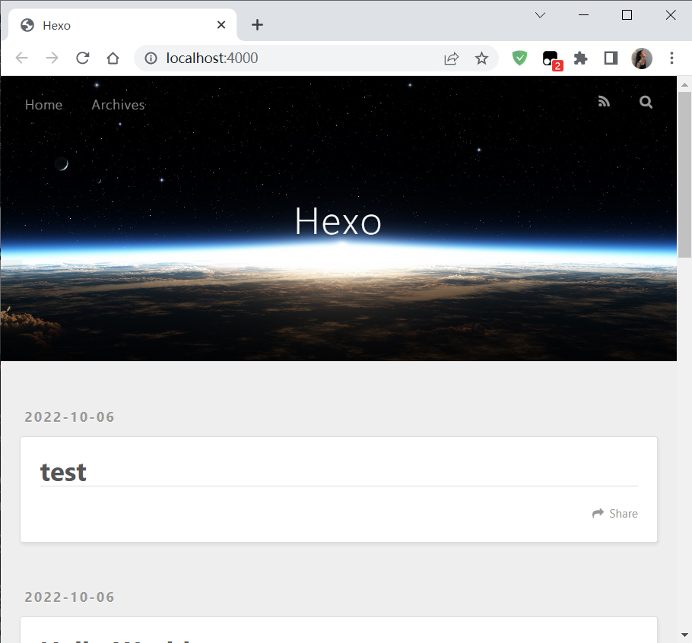692x643 pixels.
Task: Expand the tab search chevron
Action: [540, 15]
